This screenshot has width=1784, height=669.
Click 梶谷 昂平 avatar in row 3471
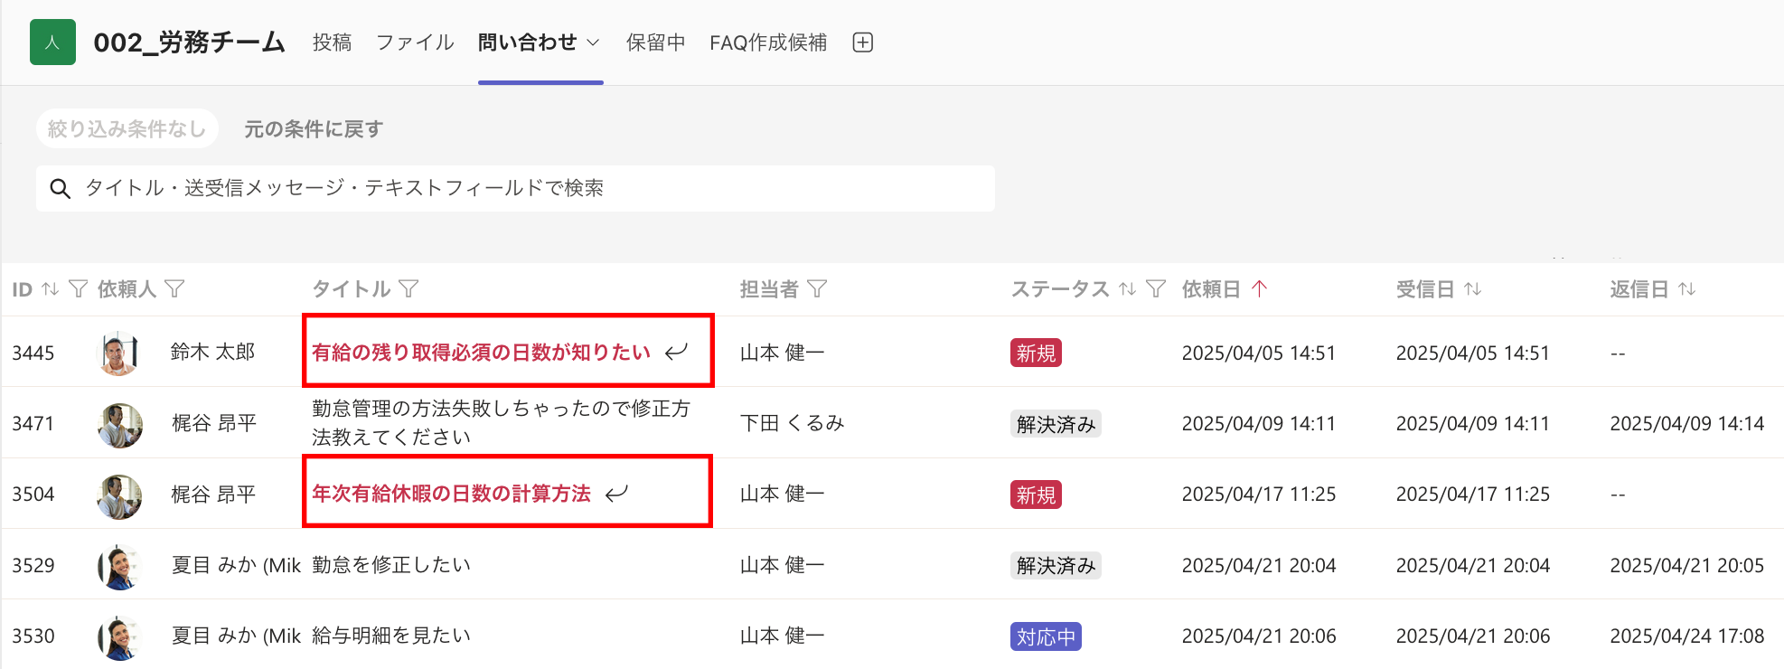click(119, 424)
